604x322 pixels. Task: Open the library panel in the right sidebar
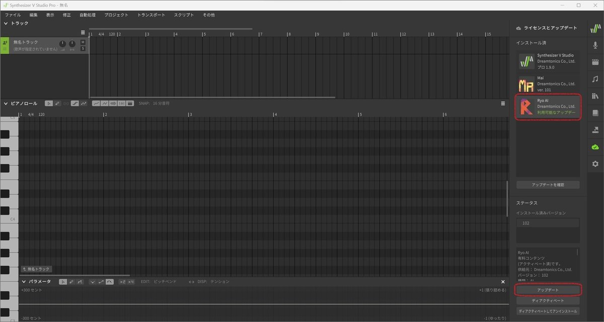click(x=595, y=95)
